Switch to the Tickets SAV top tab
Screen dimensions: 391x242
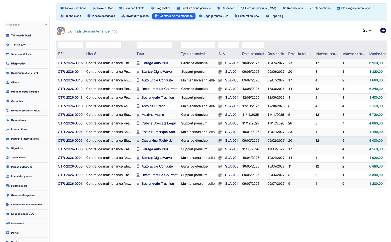coord(102,8)
